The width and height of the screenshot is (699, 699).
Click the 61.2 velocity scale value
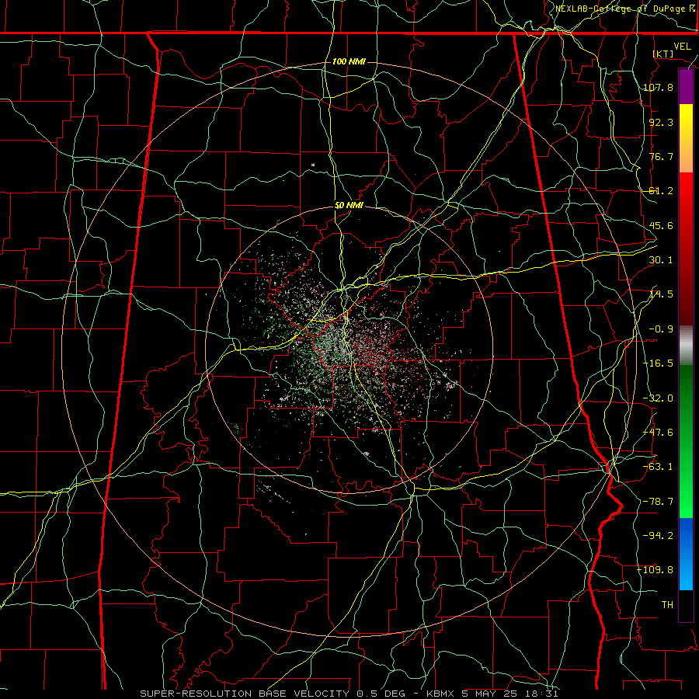[661, 191]
